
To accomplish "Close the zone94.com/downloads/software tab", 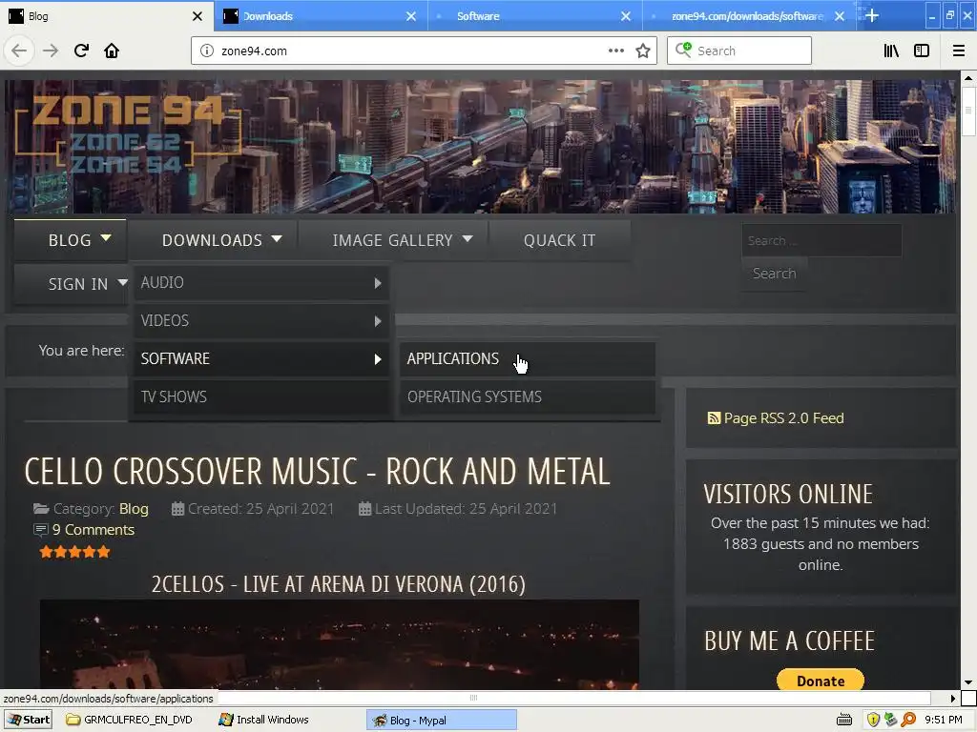I will tap(840, 17).
